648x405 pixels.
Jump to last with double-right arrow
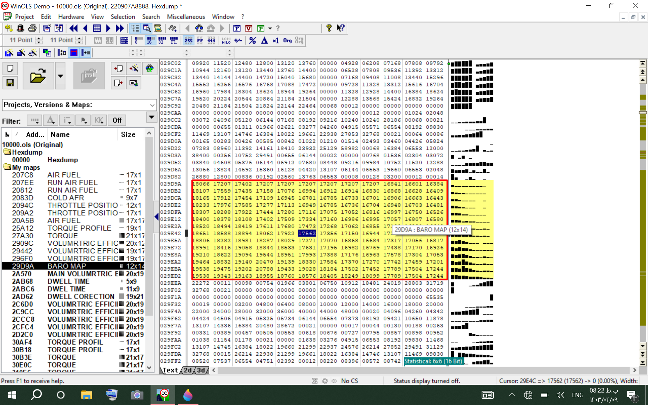[119, 28]
